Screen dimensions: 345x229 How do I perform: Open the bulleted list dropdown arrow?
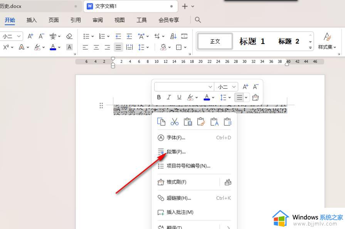tap(93, 36)
